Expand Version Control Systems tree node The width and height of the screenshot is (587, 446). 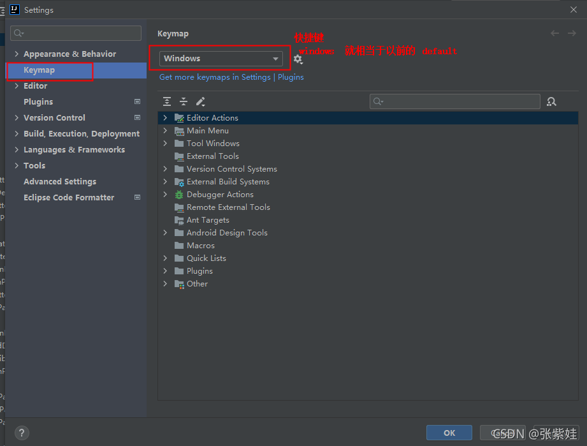165,169
